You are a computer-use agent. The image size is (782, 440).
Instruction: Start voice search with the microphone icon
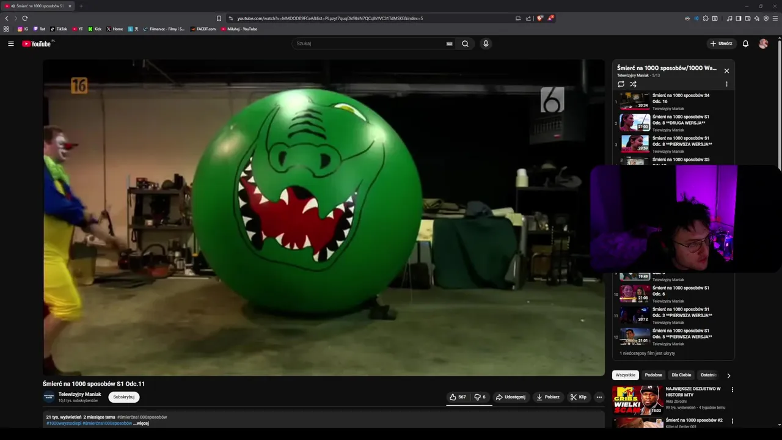[486, 43]
